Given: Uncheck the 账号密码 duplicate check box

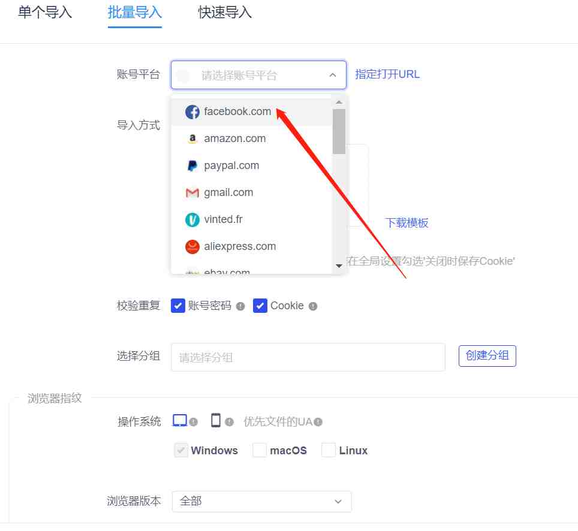Looking at the screenshot, I should coord(178,306).
